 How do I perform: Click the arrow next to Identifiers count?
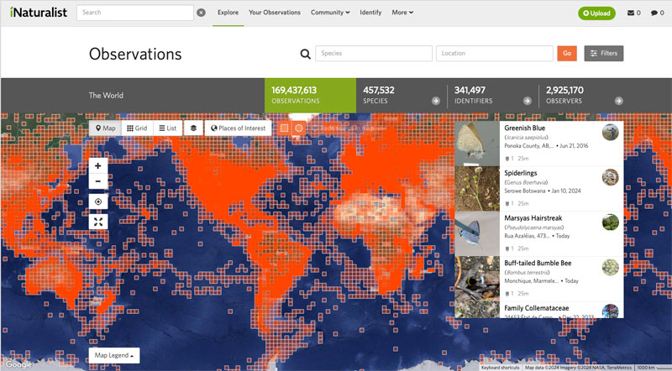(x=528, y=101)
